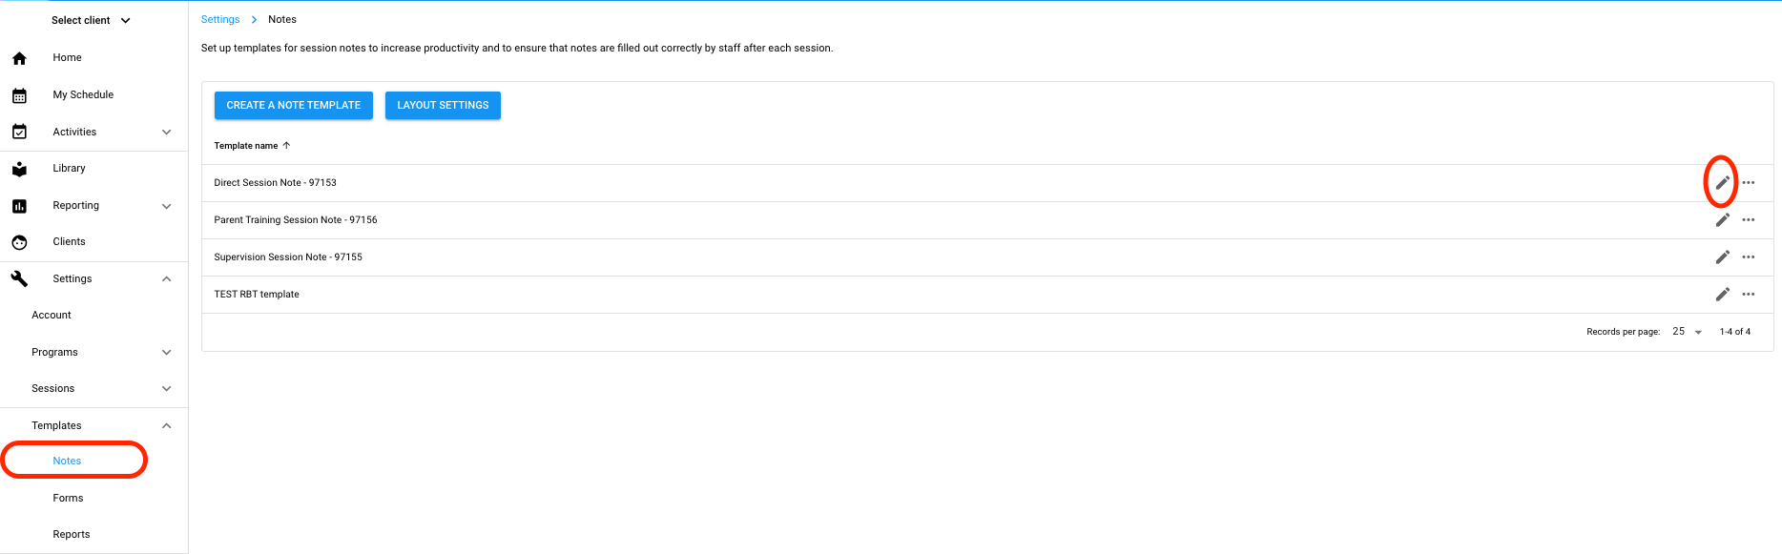1782x554 pixels.
Task: Open My Schedule in sidebar
Action: point(83,94)
